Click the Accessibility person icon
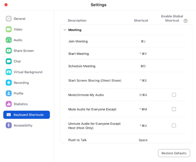 pyautogui.click(x=9, y=125)
